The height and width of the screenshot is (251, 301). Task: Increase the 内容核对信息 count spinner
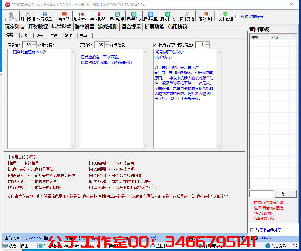pos(207,43)
